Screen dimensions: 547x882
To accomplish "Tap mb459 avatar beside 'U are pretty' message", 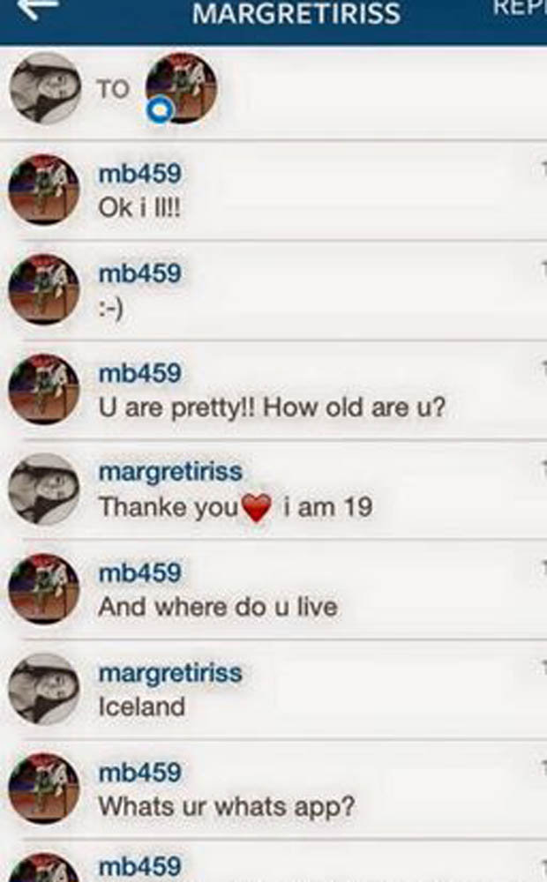I will point(44,389).
